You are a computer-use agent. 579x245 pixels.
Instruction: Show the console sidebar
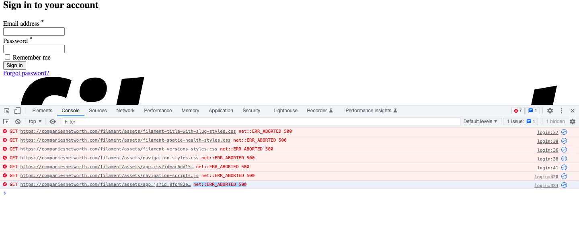coord(6,121)
